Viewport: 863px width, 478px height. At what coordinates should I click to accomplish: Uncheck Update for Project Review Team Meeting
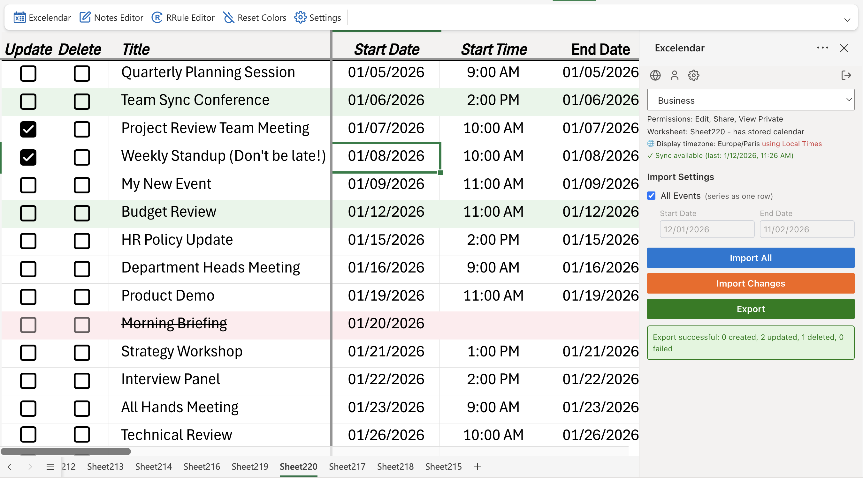click(28, 130)
